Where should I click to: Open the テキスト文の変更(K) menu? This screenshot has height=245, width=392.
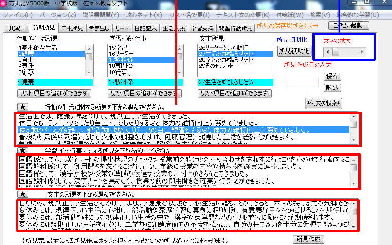[x=243, y=15]
